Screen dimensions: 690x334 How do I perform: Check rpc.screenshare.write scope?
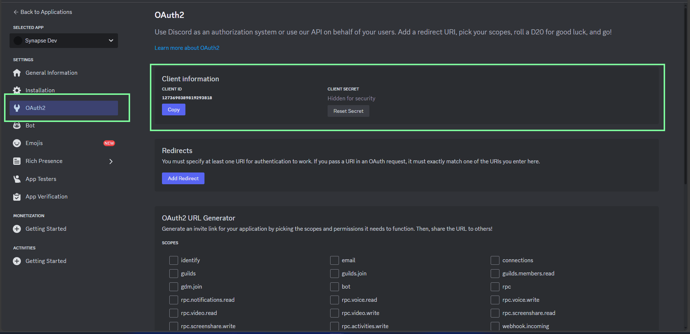click(x=174, y=326)
